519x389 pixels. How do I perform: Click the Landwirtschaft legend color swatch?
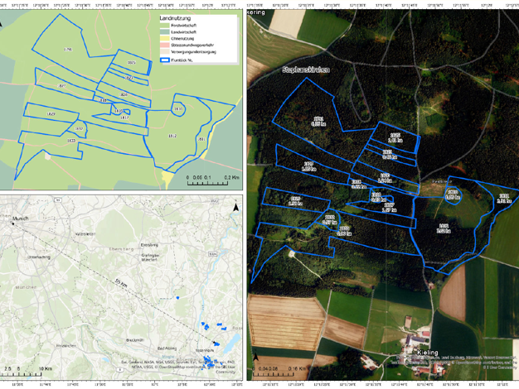pos(164,32)
